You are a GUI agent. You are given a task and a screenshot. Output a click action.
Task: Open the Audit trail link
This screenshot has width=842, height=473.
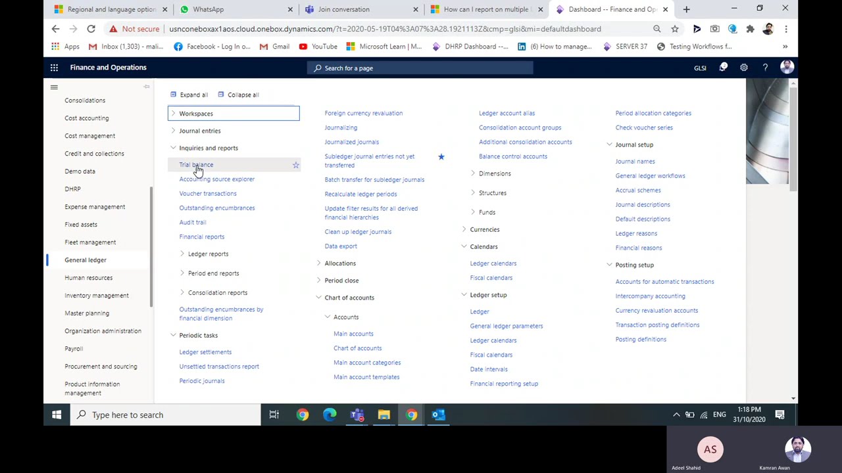(x=193, y=223)
